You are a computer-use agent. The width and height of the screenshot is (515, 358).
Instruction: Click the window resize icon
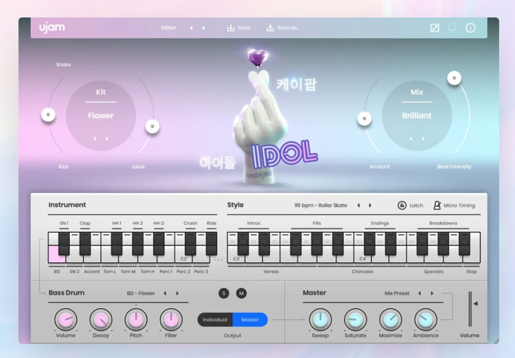(x=434, y=28)
